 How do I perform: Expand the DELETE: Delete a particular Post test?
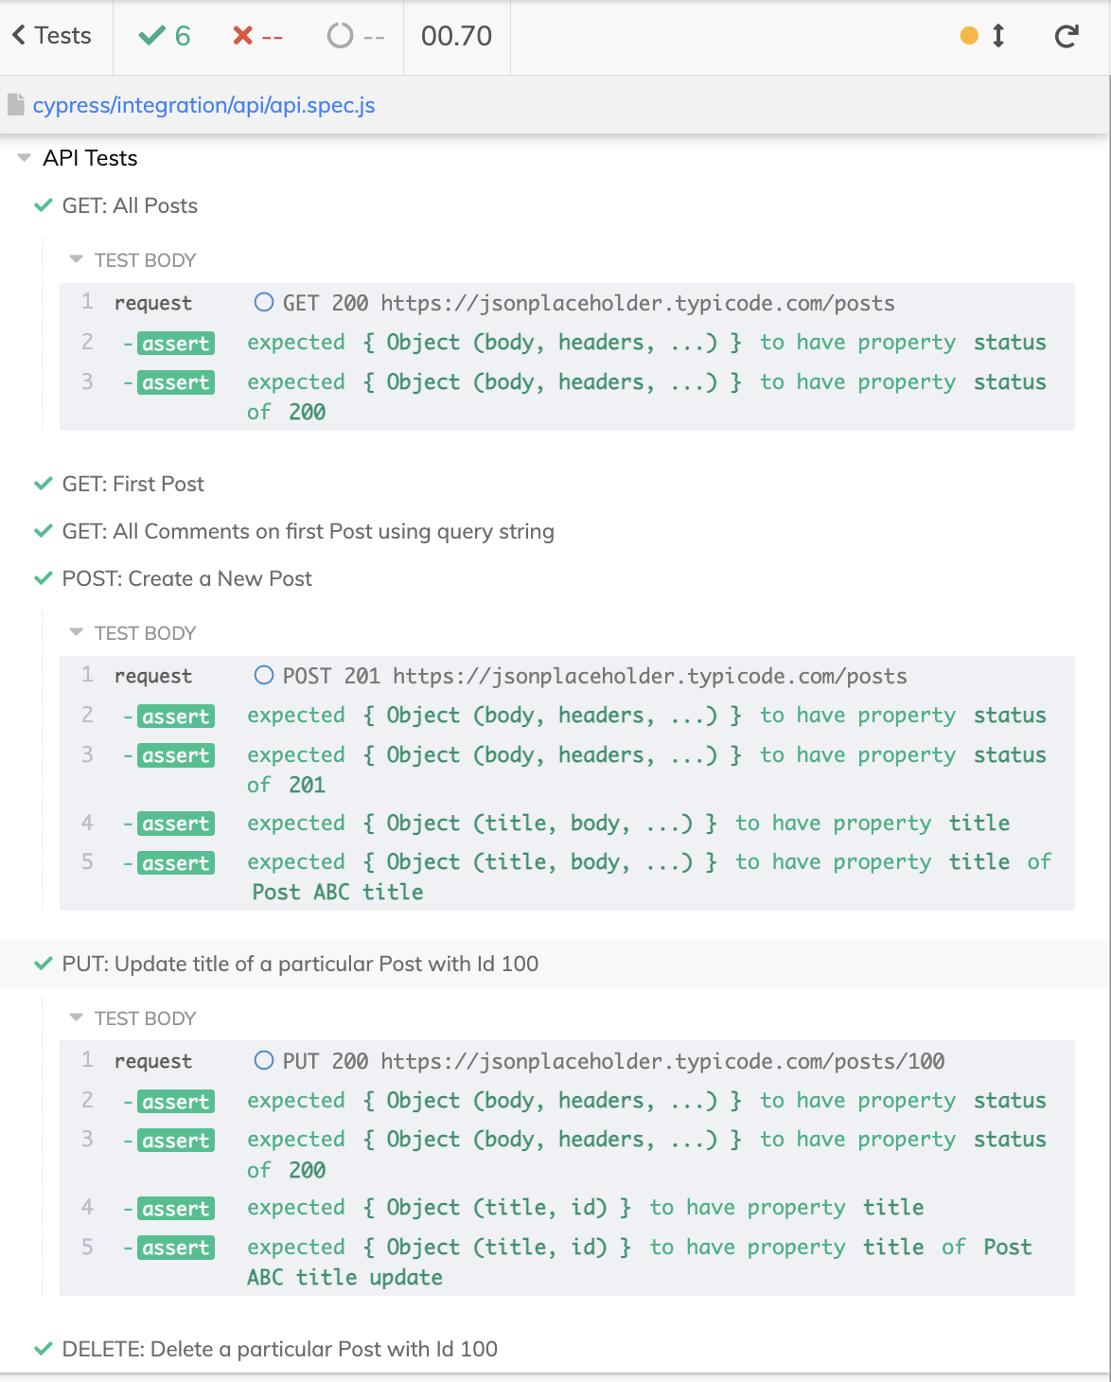[x=279, y=1349]
